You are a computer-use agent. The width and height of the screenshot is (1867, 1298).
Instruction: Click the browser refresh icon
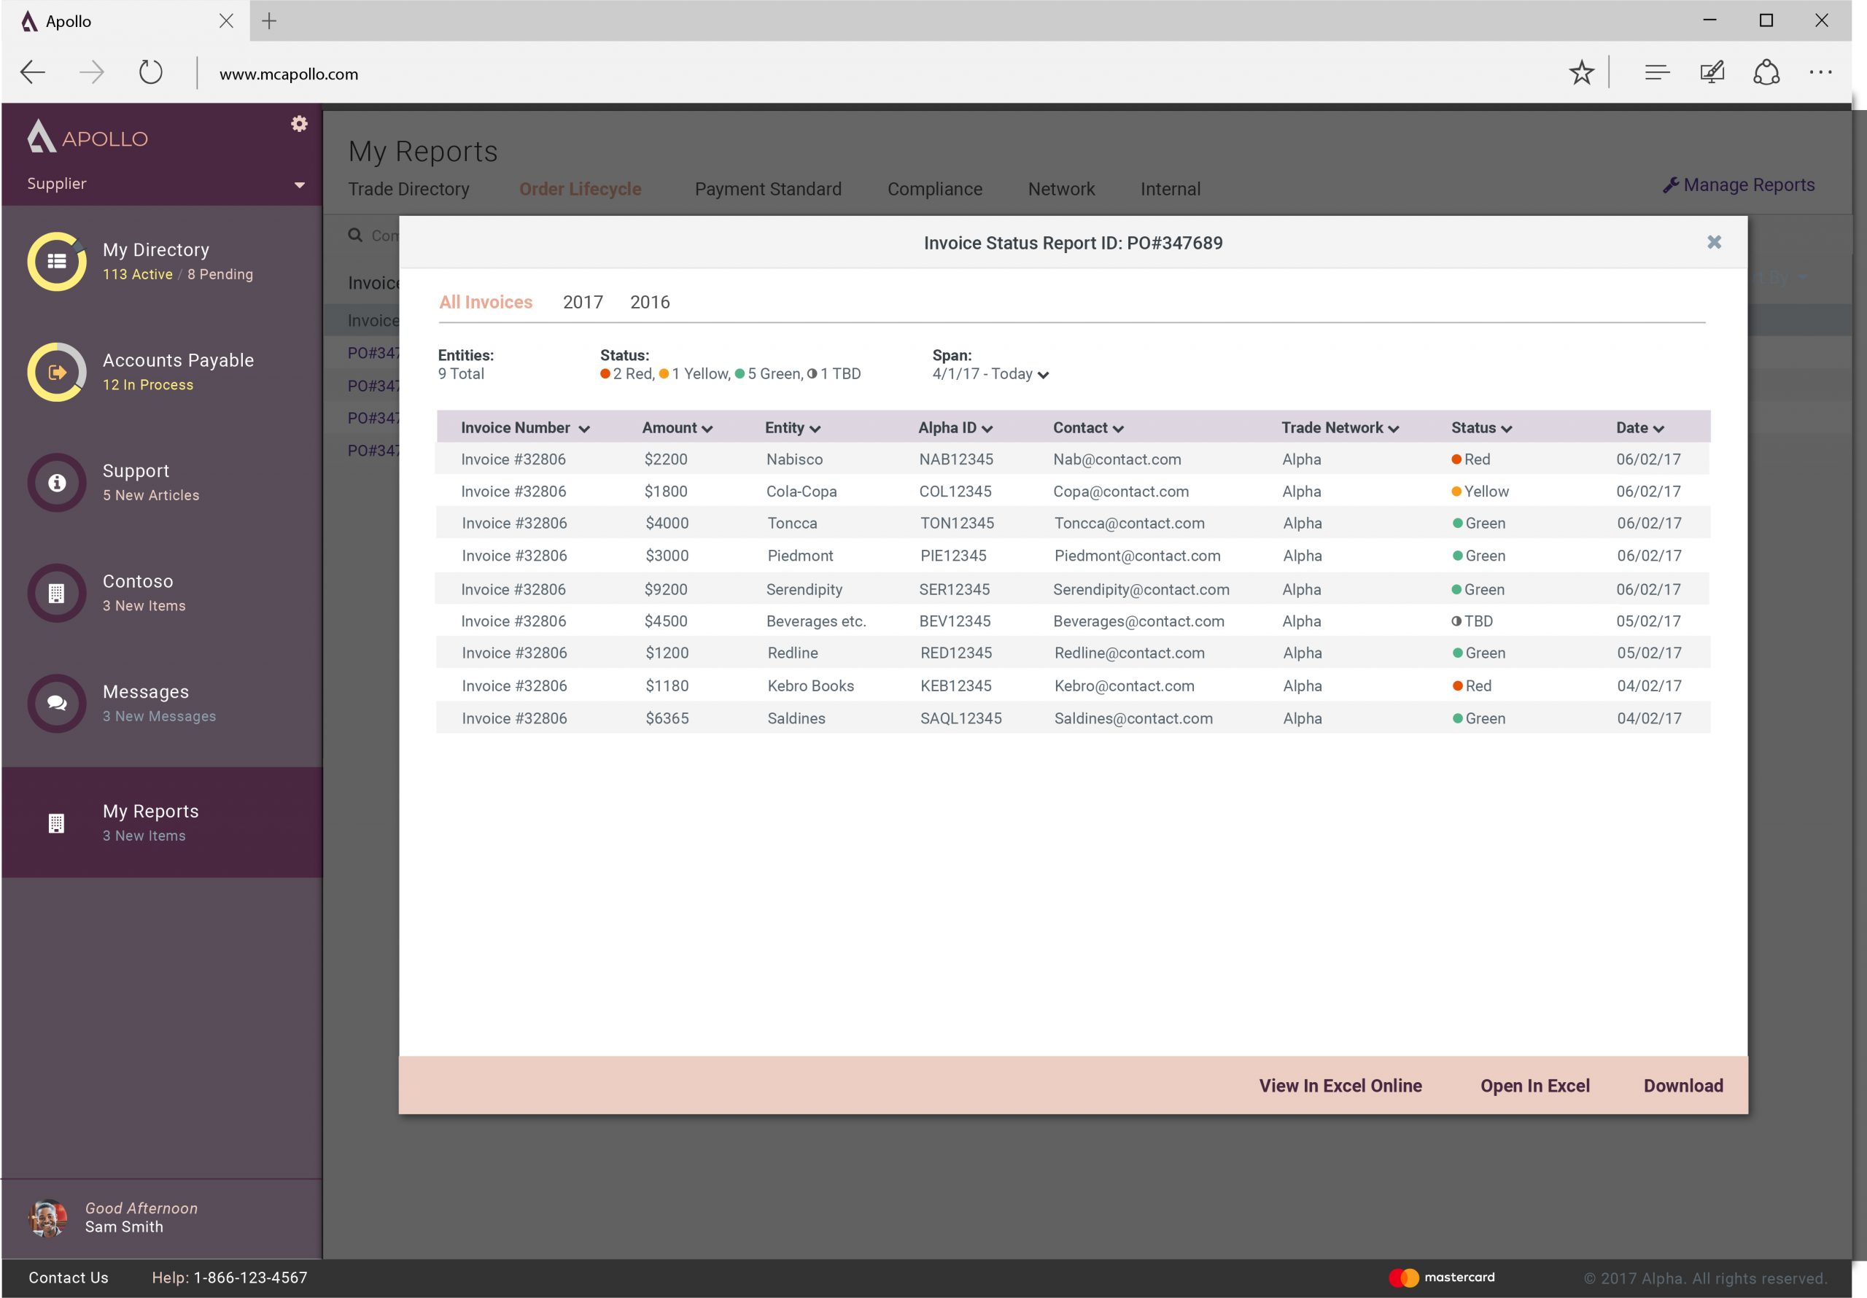coord(150,72)
